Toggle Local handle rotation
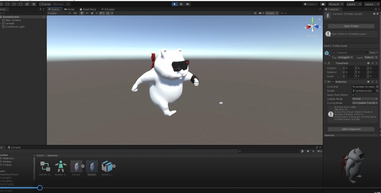Viewport: 381px width, 193px height. (x=58, y=4)
